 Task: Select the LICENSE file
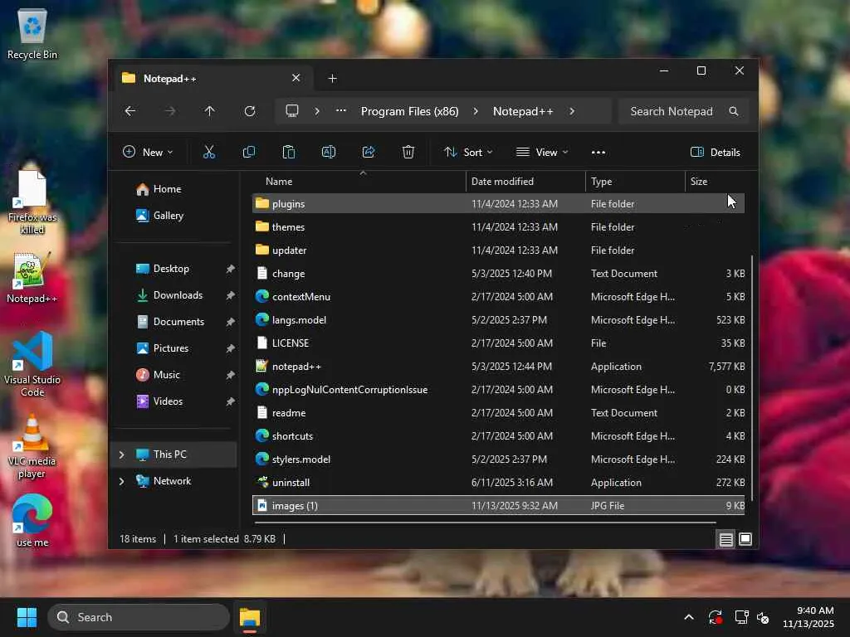[498, 343]
